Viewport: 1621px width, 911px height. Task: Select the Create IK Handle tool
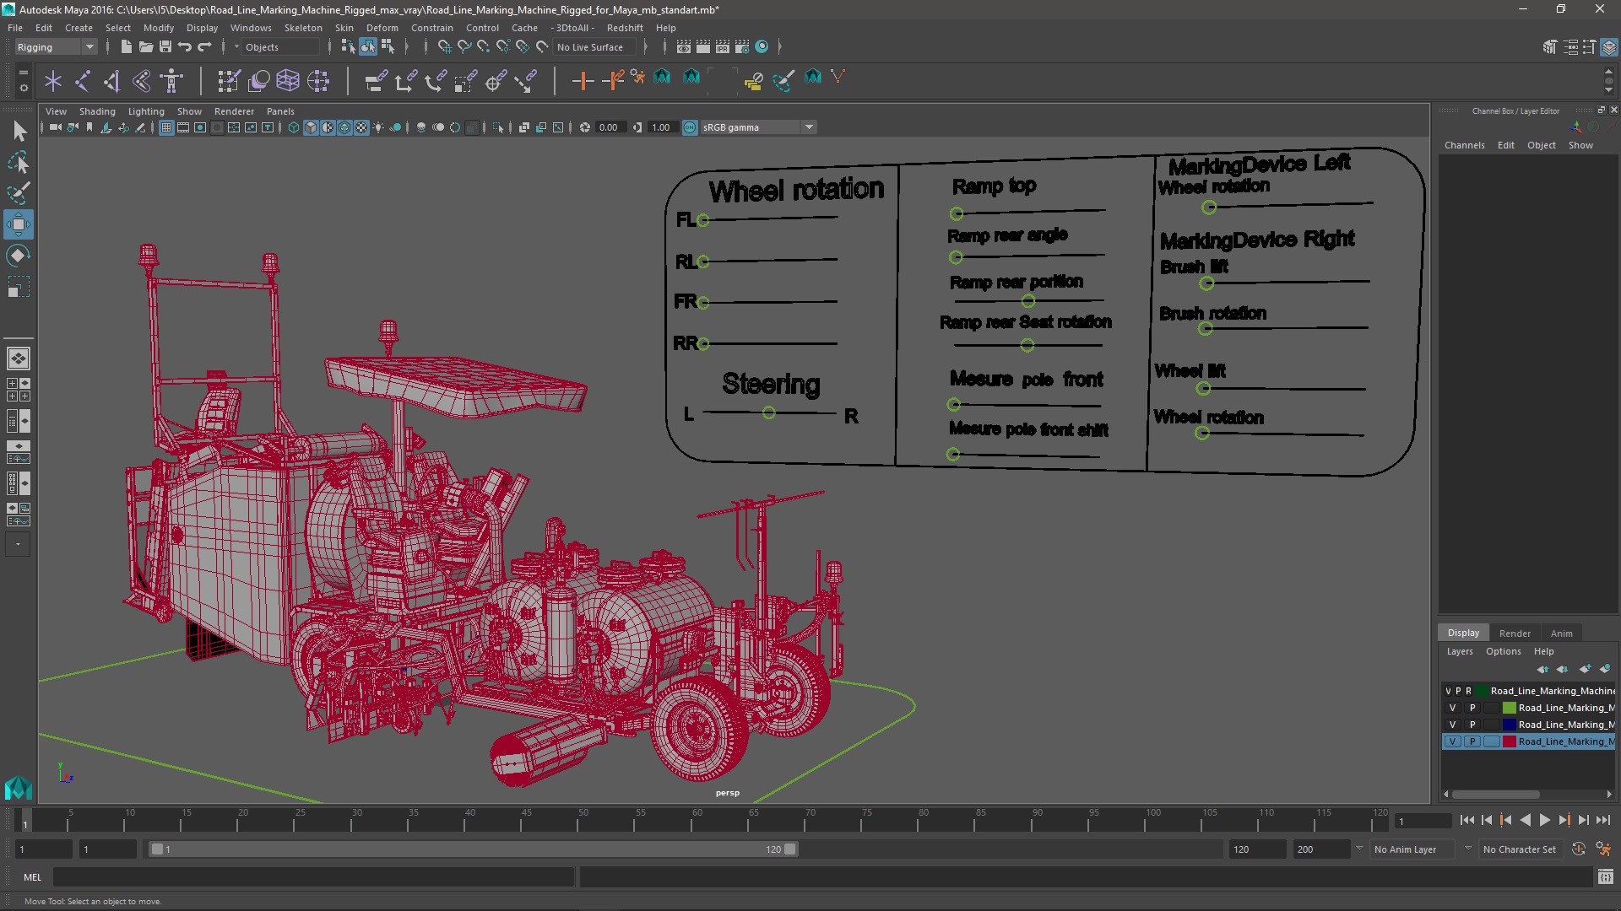click(x=112, y=81)
